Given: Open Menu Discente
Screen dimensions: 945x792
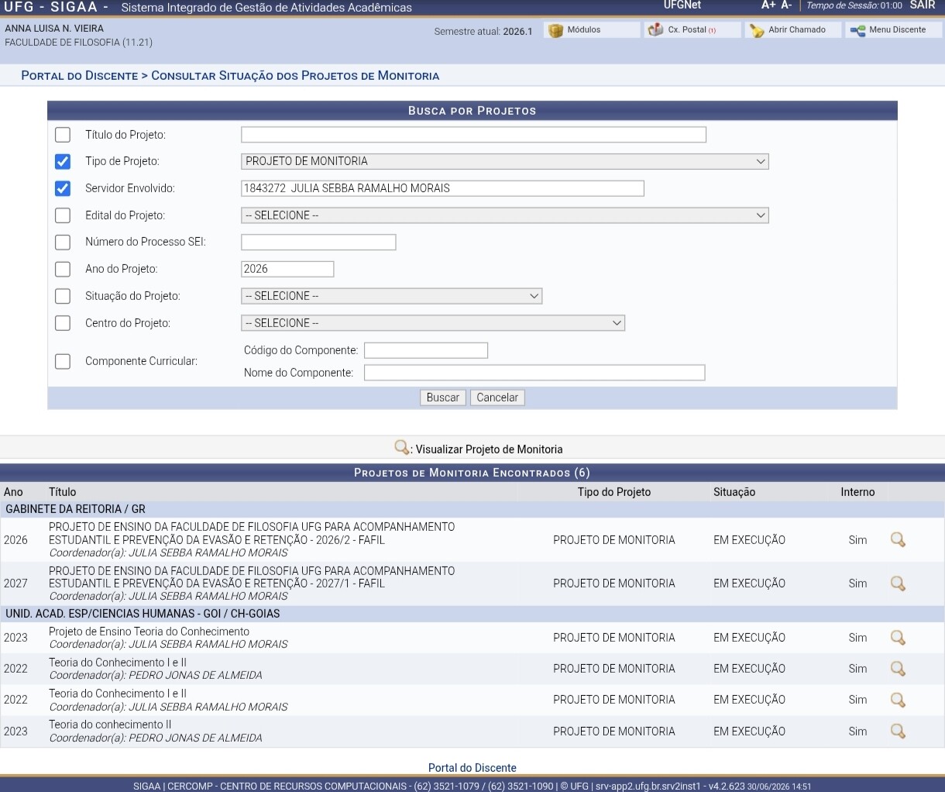Looking at the screenshot, I should (894, 30).
